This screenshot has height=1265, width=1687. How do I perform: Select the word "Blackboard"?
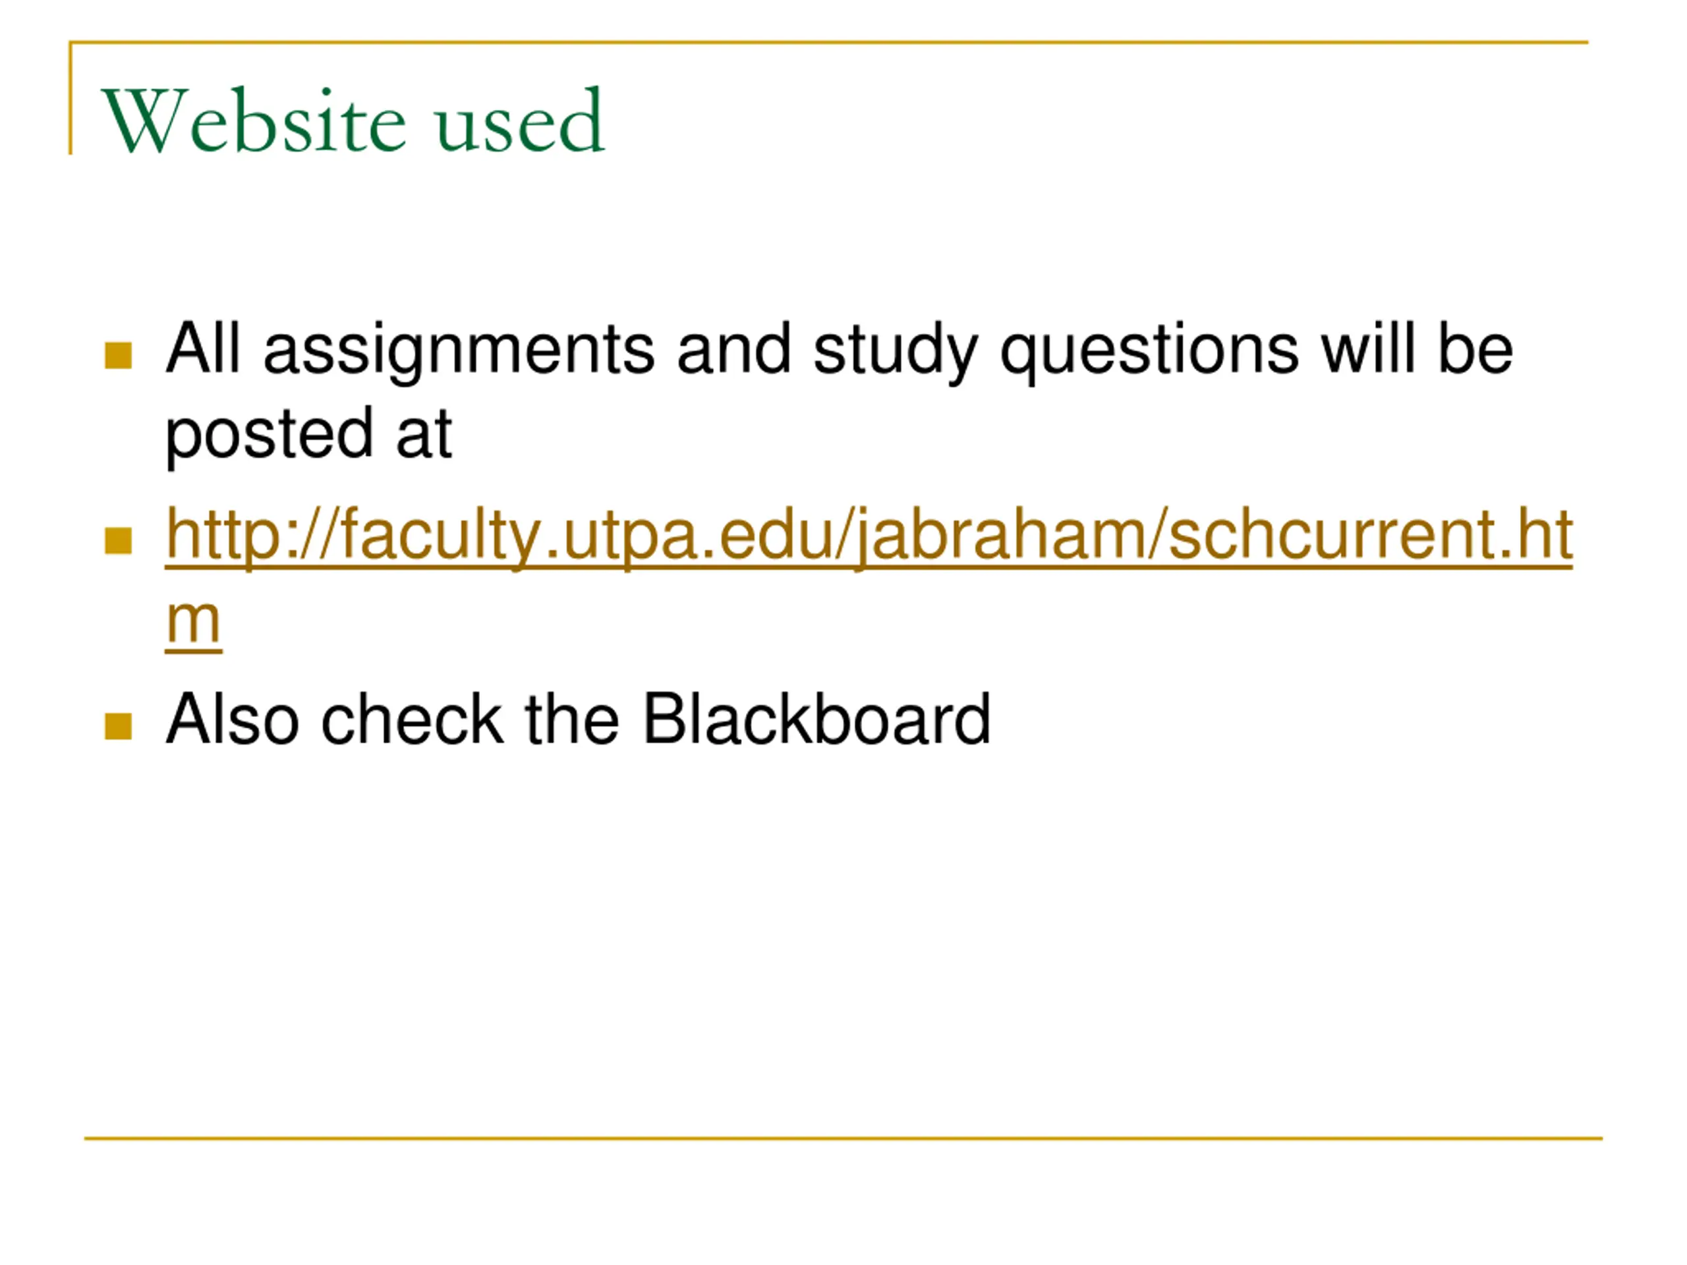[x=816, y=719]
